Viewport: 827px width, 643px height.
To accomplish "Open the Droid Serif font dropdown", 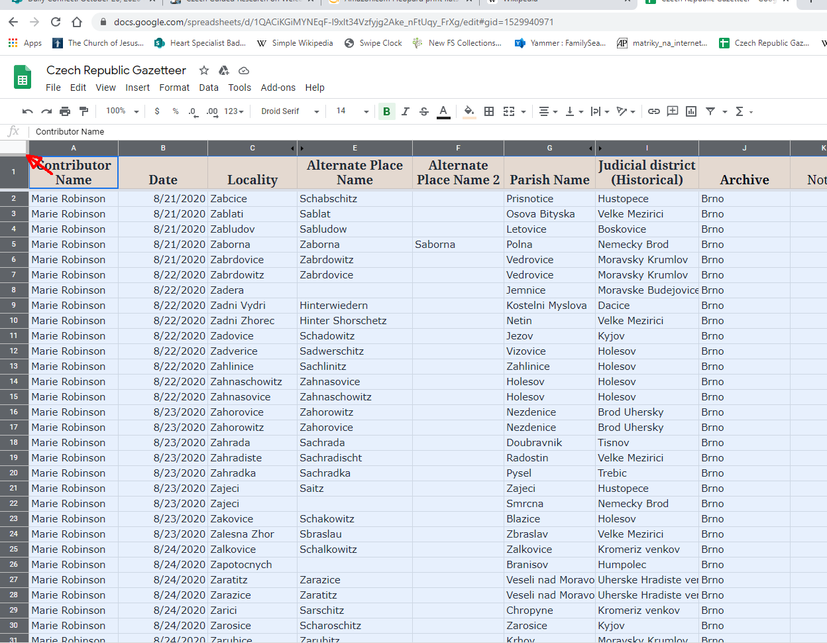I will (290, 111).
